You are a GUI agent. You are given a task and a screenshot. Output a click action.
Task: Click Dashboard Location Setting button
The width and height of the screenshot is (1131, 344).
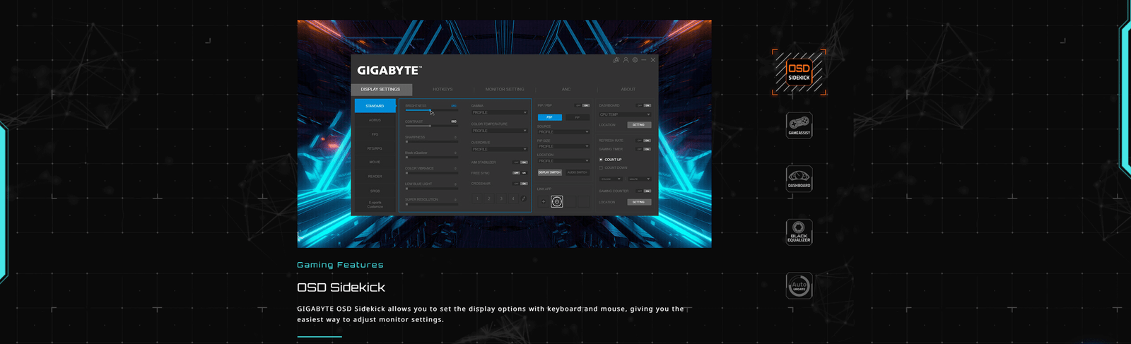(x=638, y=125)
